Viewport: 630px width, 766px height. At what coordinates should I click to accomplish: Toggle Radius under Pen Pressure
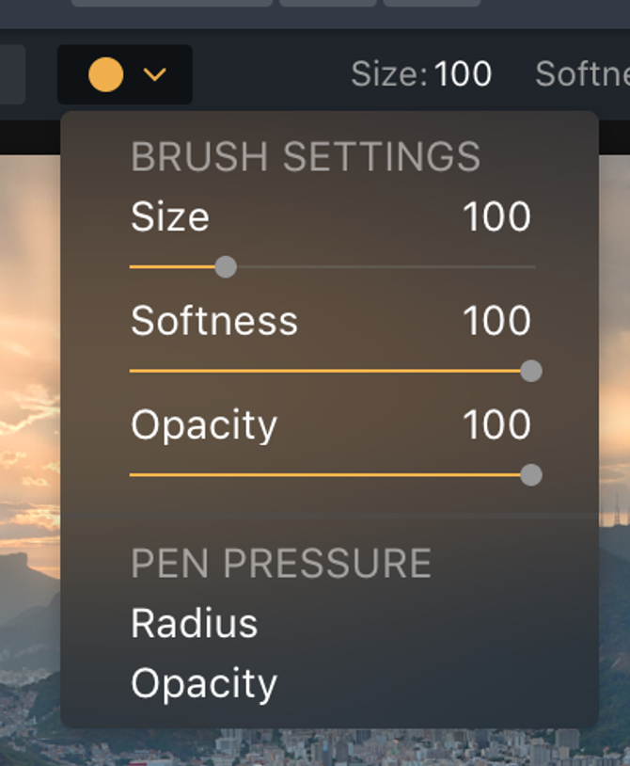[x=195, y=623]
